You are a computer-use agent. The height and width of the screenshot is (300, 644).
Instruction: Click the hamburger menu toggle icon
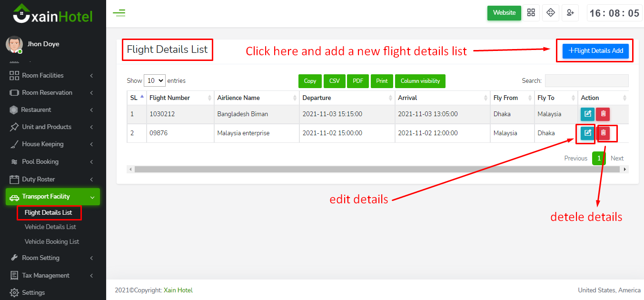[x=119, y=13]
